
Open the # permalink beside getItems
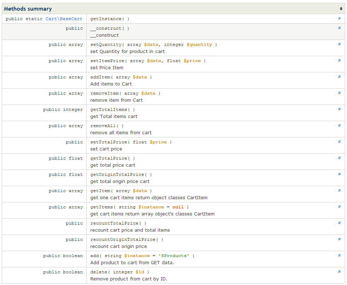click(339, 207)
